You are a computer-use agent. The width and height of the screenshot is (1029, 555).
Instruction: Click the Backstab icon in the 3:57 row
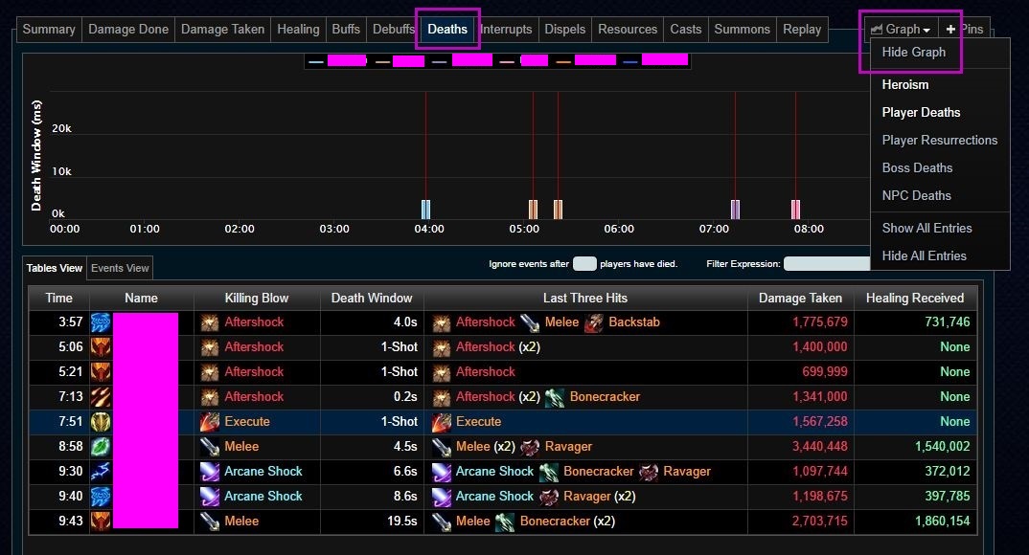tap(594, 322)
